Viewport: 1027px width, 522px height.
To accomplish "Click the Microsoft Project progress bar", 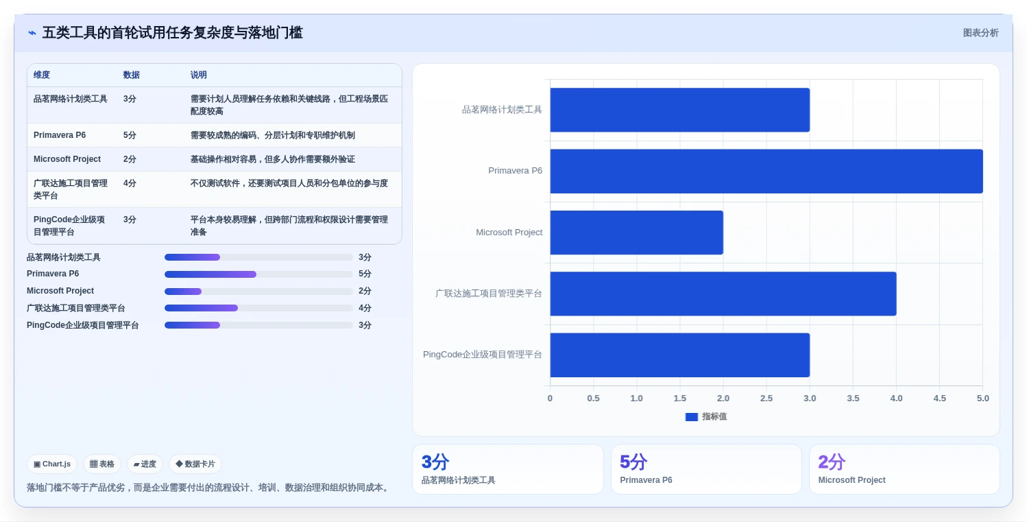I will pos(258,292).
